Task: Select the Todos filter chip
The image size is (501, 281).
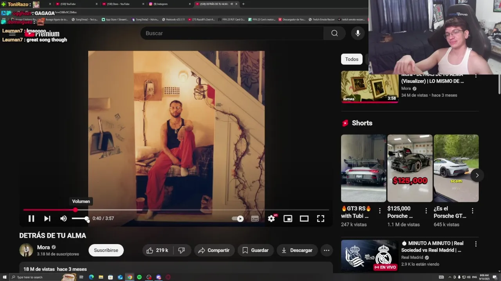Action: 351,59
